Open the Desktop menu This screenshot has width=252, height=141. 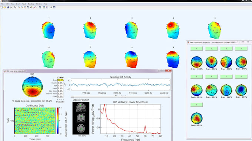31,4
